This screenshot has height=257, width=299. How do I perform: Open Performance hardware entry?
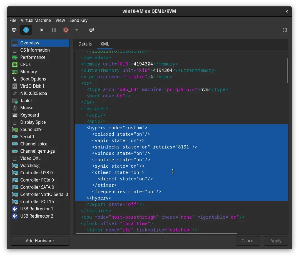click(40, 57)
